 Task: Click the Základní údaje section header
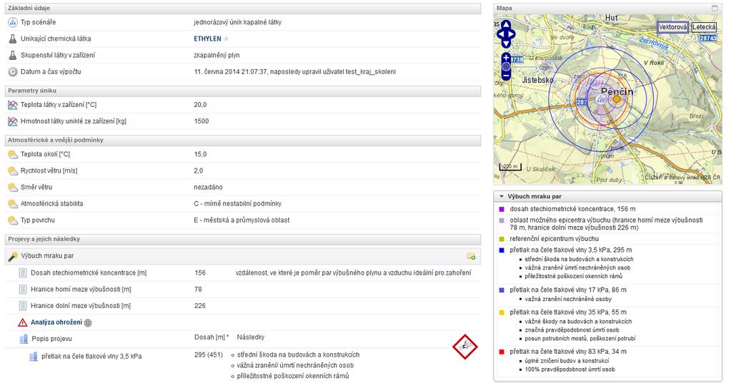pyautogui.click(x=243, y=9)
